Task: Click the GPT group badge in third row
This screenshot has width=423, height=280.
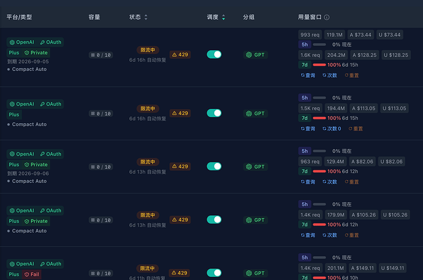Action: coord(255,167)
